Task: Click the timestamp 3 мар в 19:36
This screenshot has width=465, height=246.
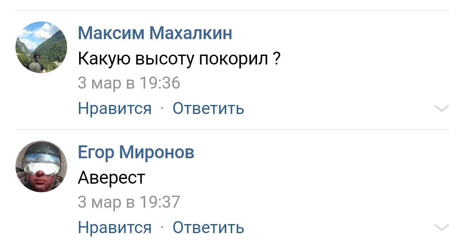Action: [129, 83]
